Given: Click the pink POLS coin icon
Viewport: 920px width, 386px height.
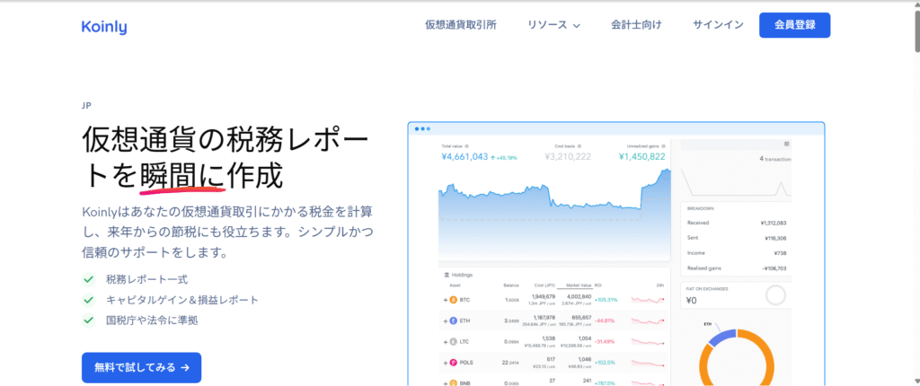Looking at the screenshot, I should 454,363.
